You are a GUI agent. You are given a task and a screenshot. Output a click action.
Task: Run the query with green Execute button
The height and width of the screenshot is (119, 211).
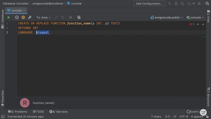9,18
